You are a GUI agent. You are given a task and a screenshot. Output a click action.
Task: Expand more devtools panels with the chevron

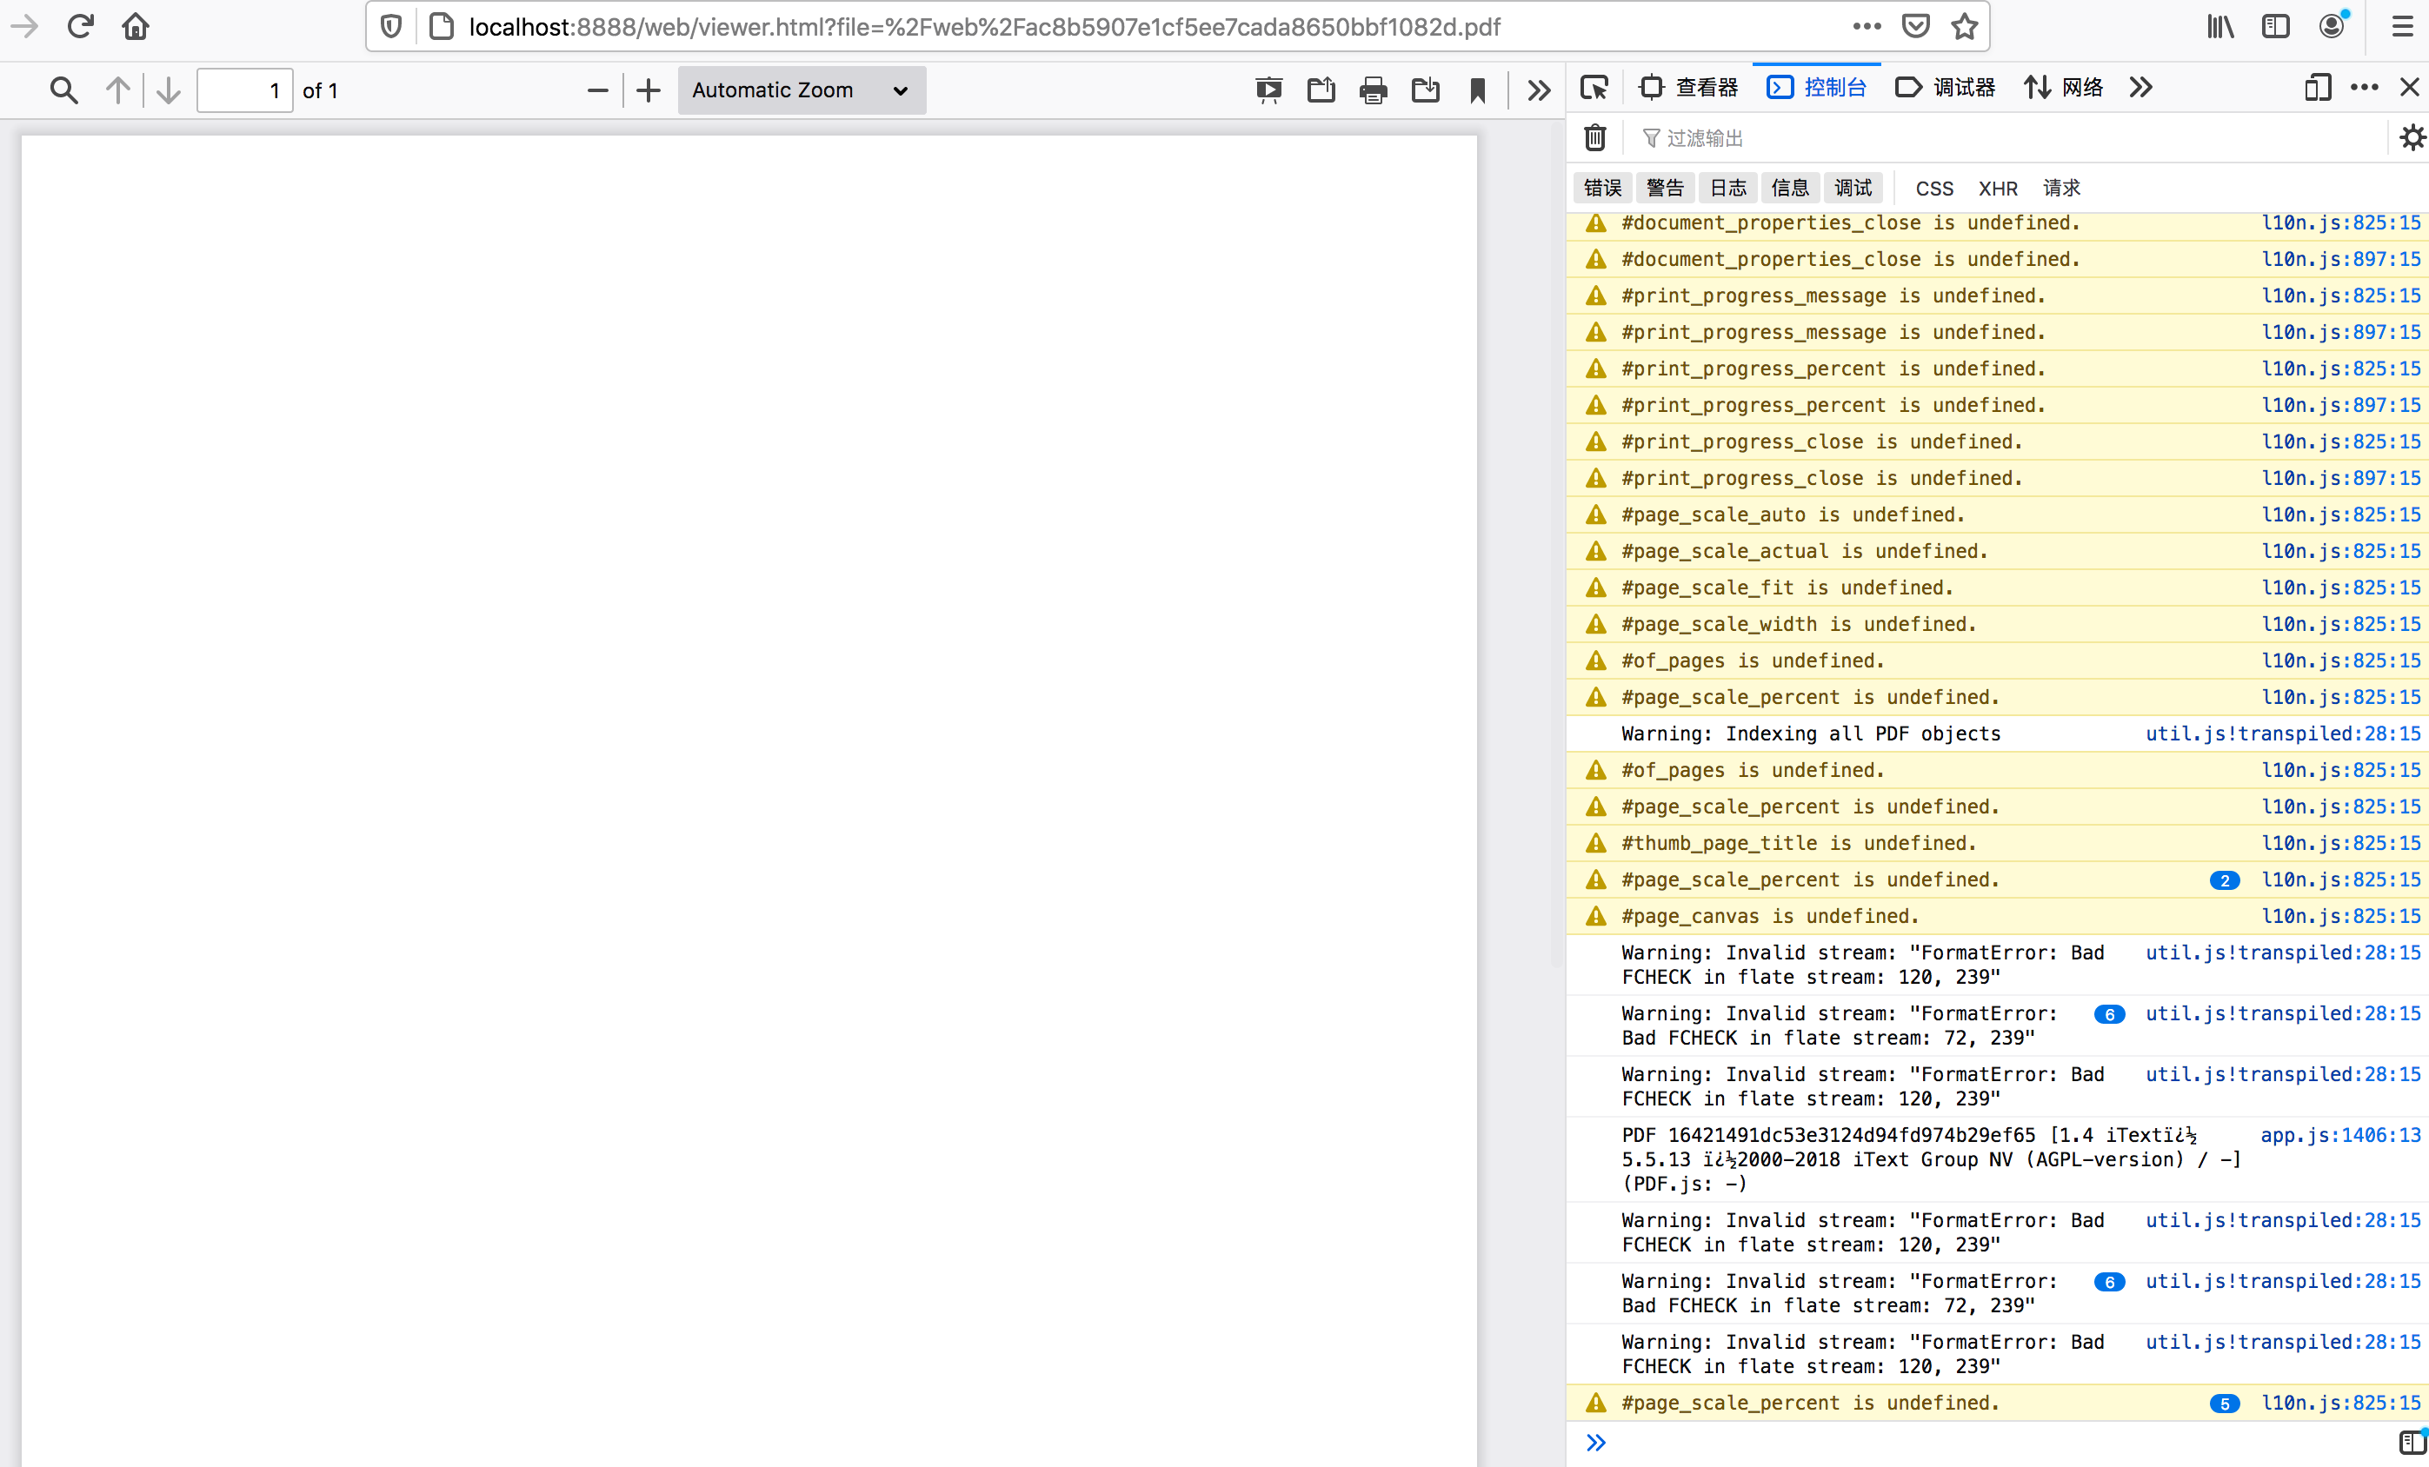tap(2140, 87)
